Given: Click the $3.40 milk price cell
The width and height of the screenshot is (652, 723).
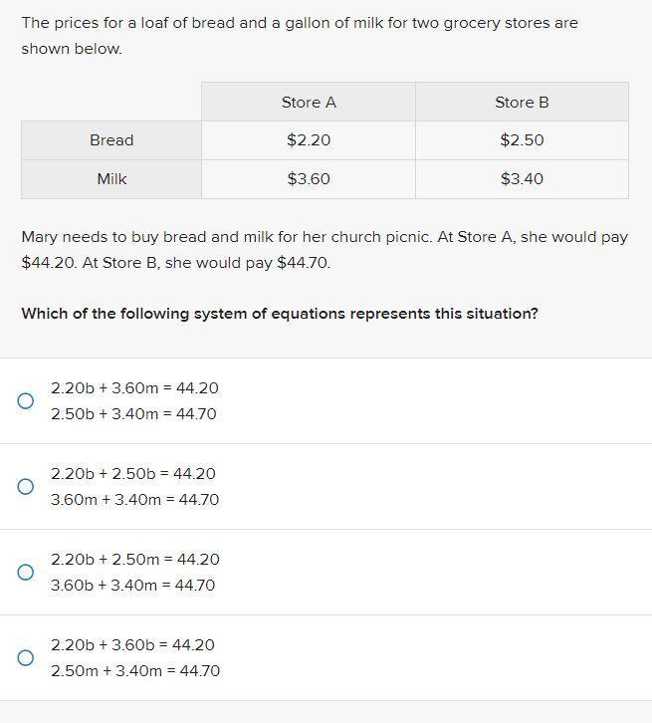Looking at the screenshot, I should [522, 179].
